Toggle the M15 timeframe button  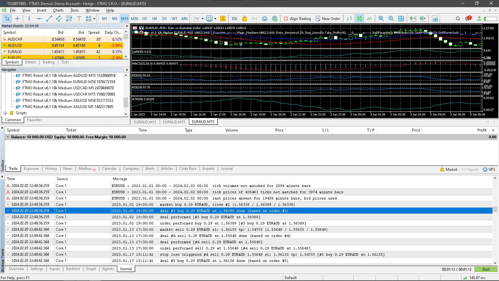tap(124, 18)
